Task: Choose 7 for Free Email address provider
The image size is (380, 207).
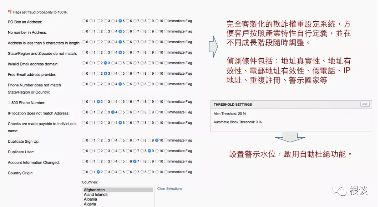Action: pos(135,74)
